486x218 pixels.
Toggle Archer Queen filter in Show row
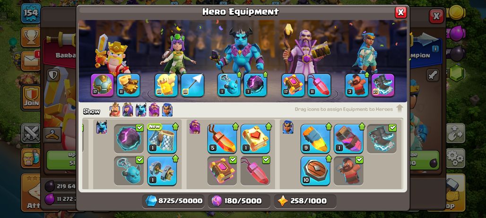pos(128,110)
